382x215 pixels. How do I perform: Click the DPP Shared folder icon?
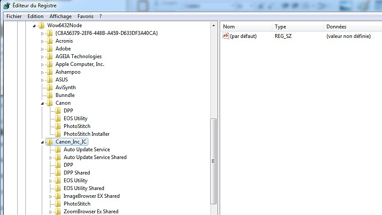click(58, 173)
